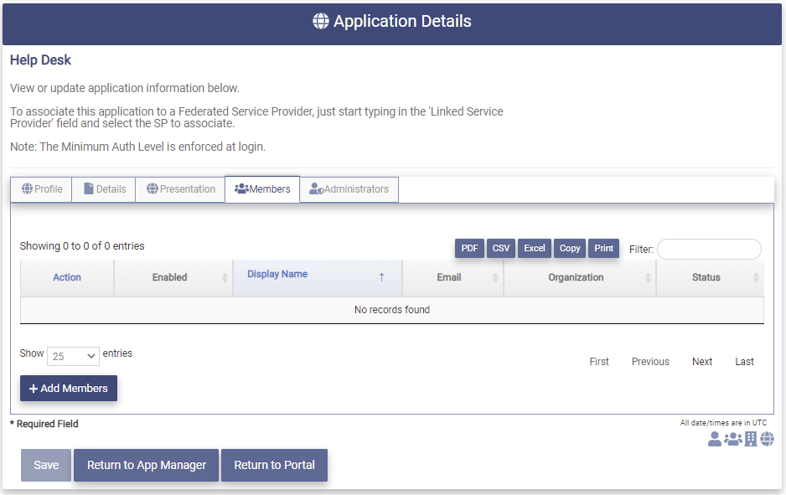The image size is (786, 495).
Task: Switch to the Administrators tab
Action: pos(349,189)
